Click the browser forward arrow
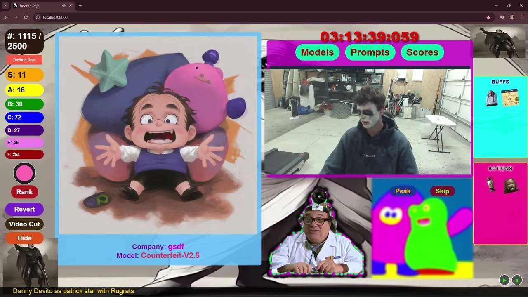The image size is (528, 297). 16,17
